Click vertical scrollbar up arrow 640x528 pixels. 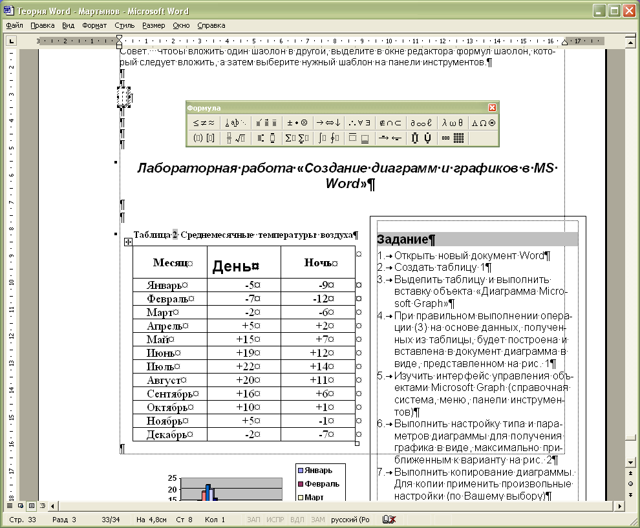(630, 43)
